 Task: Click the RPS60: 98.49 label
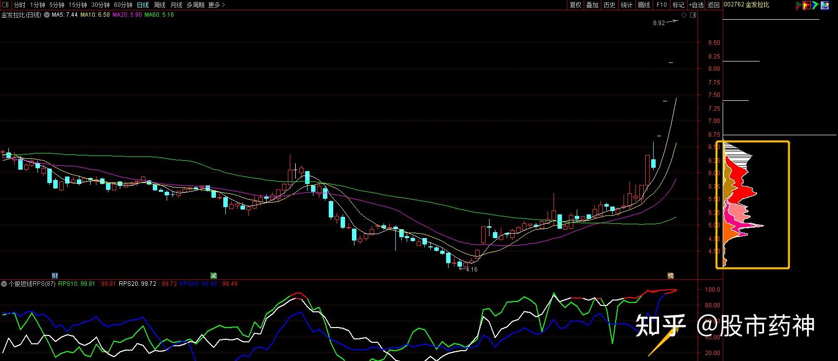pyautogui.click(x=198, y=284)
